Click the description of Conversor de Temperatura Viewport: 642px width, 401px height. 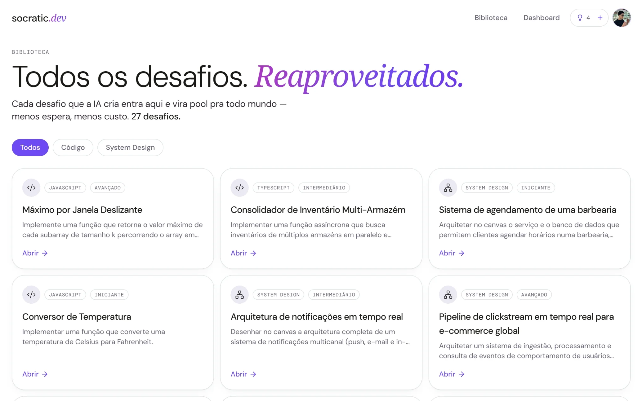pos(94,337)
